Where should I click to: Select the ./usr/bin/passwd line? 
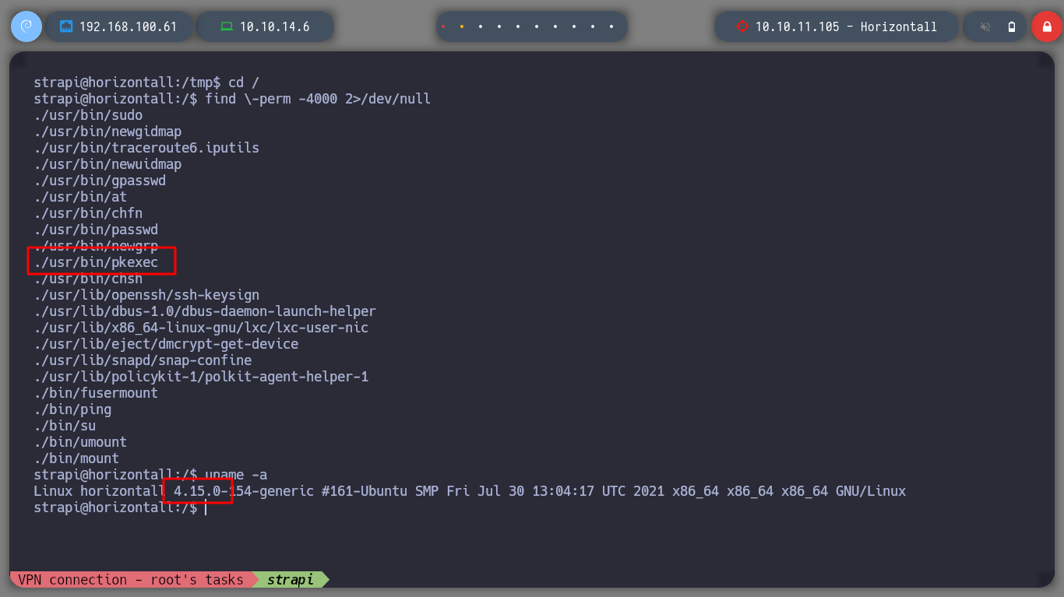(x=96, y=230)
